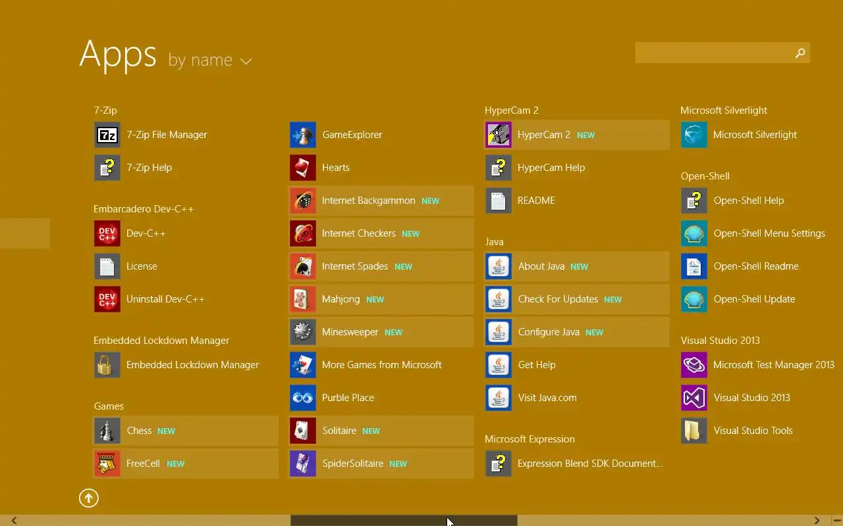Launch Embedded Lockdown Manager padlock icon
Viewport: 843px width, 526px height.
coord(107,365)
